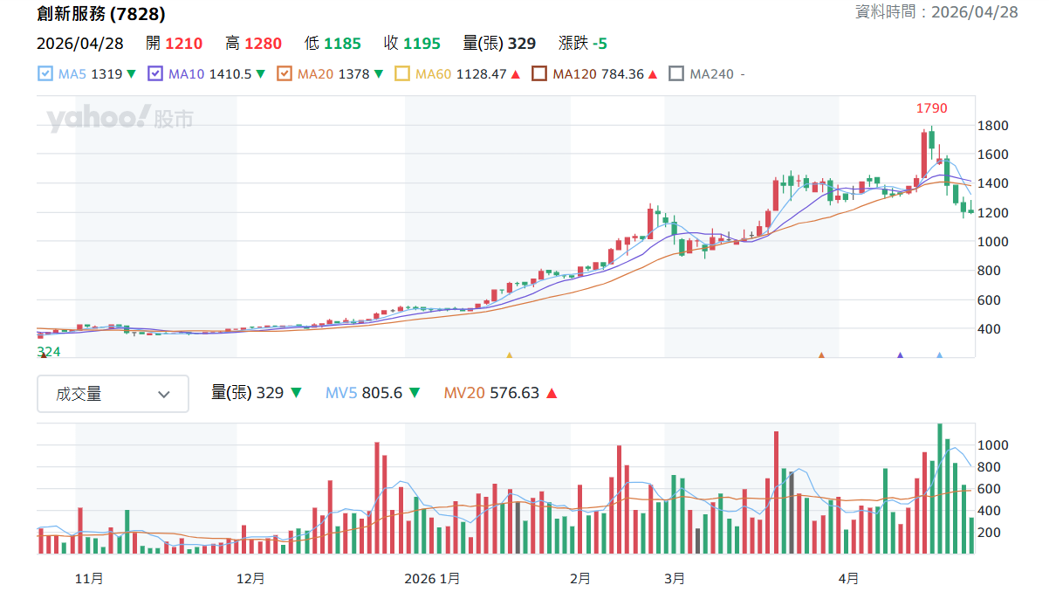This screenshot has width=1049, height=592.
Task: Open the 成交量 indicator dropdown
Action: pyautogui.click(x=113, y=394)
